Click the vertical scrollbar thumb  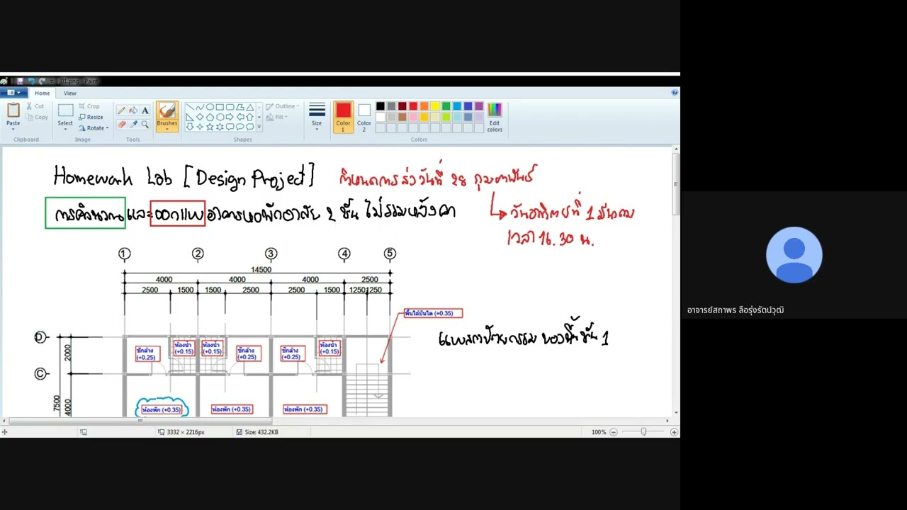(676, 184)
